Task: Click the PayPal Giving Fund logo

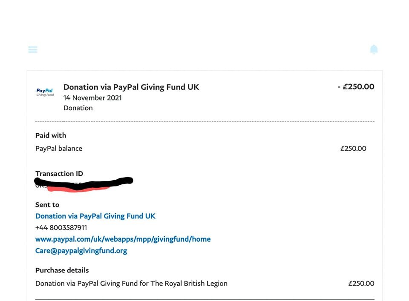Action: click(45, 92)
